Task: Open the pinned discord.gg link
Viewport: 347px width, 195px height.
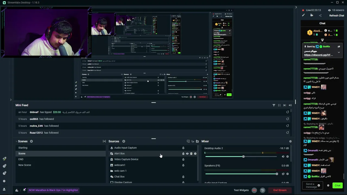Action: (x=319, y=55)
